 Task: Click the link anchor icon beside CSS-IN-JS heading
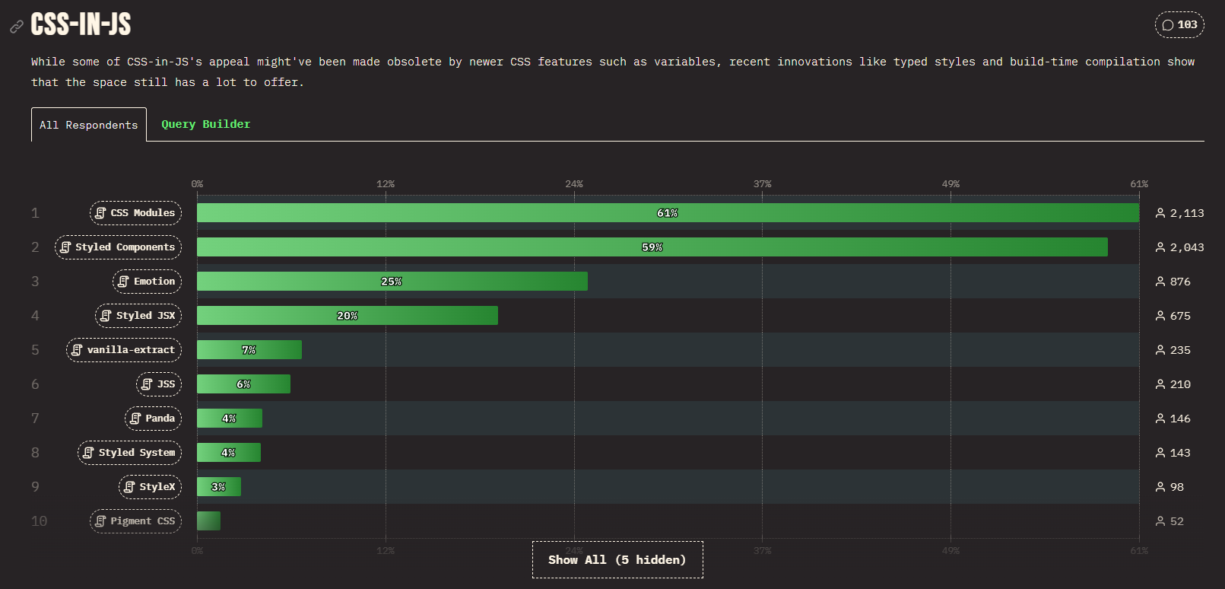tap(17, 27)
